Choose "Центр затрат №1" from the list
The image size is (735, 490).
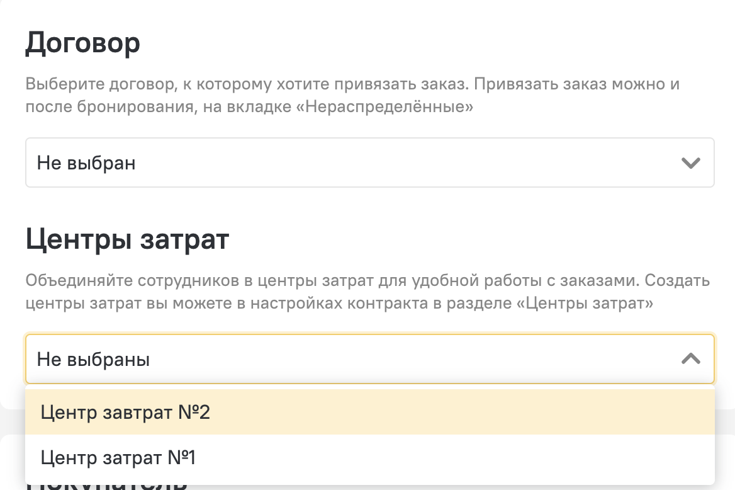pyautogui.click(x=118, y=458)
